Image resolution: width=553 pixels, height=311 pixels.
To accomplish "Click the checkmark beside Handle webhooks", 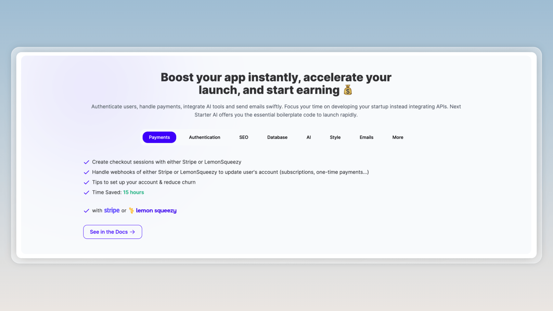I will (87, 172).
